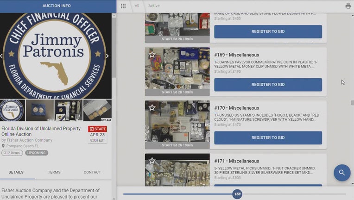Image resolution: width=354 pixels, height=200 pixels.
Task: Show previous auction image arrow
Action: click(x=1, y=56)
